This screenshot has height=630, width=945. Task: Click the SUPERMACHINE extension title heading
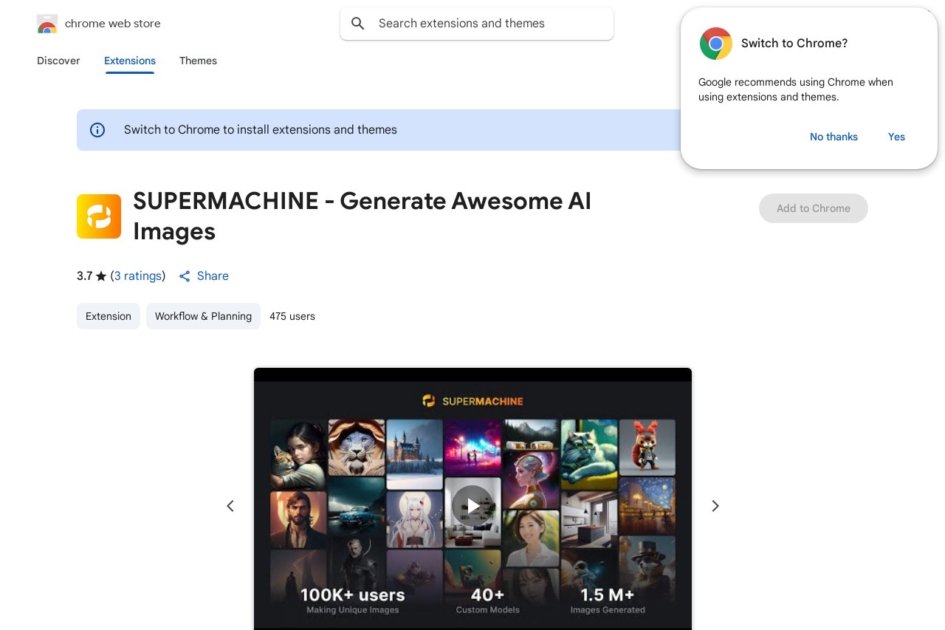point(362,216)
